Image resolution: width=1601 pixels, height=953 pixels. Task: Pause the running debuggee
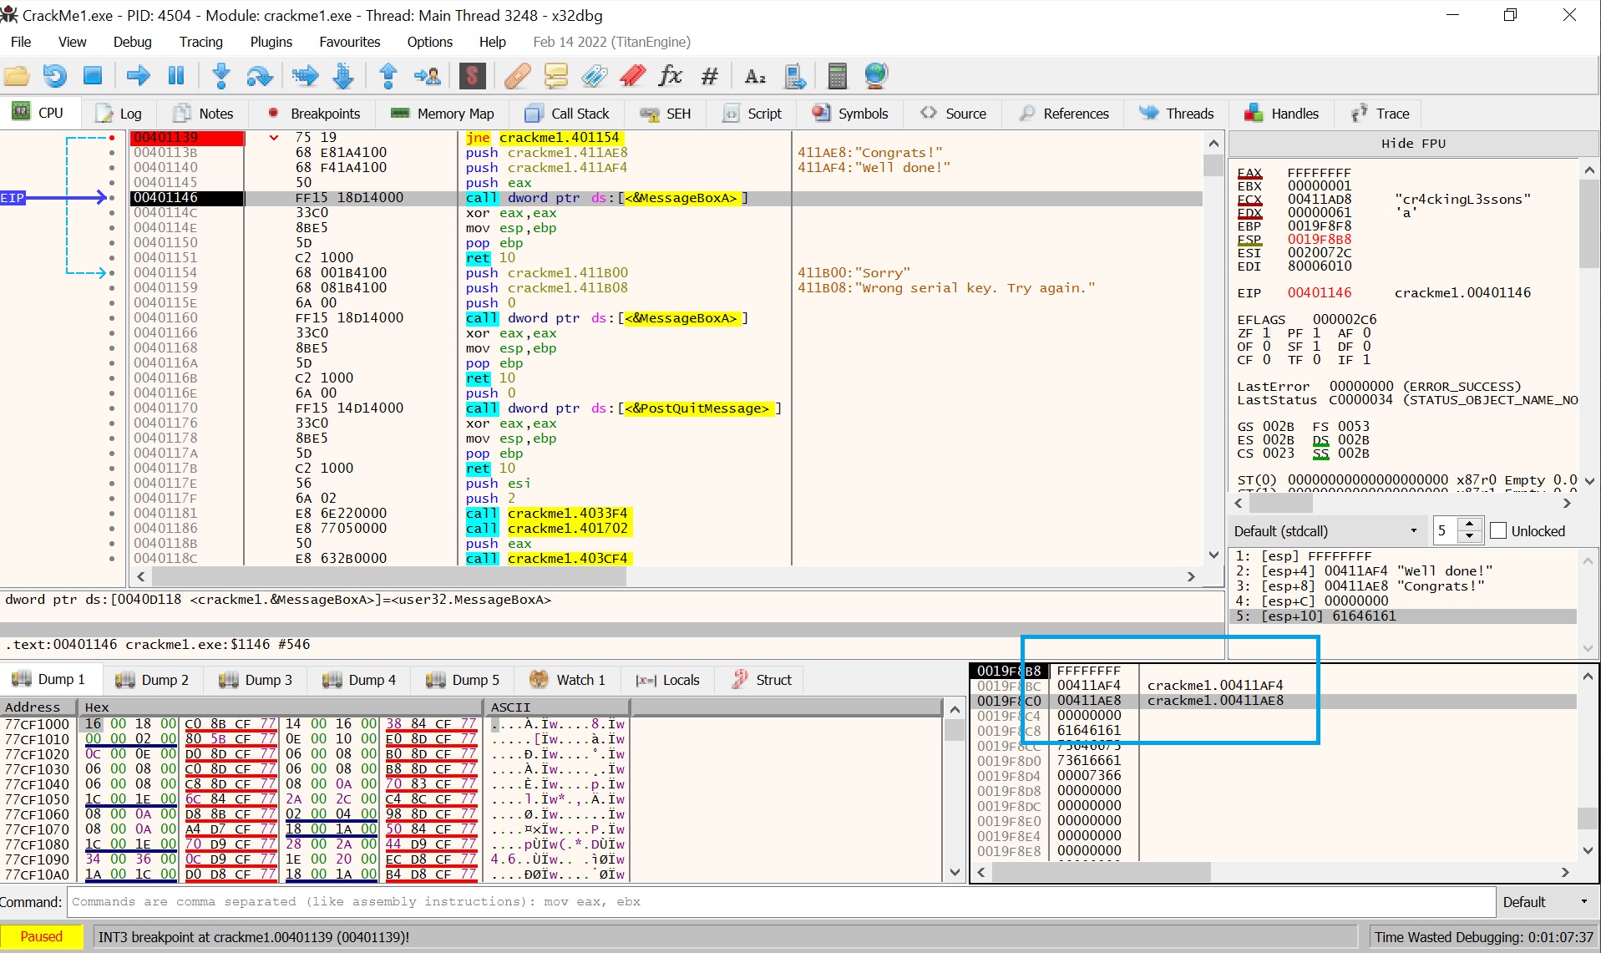tap(175, 75)
